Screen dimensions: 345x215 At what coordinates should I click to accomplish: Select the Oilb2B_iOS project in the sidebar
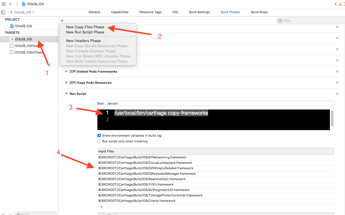coord(23,26)
